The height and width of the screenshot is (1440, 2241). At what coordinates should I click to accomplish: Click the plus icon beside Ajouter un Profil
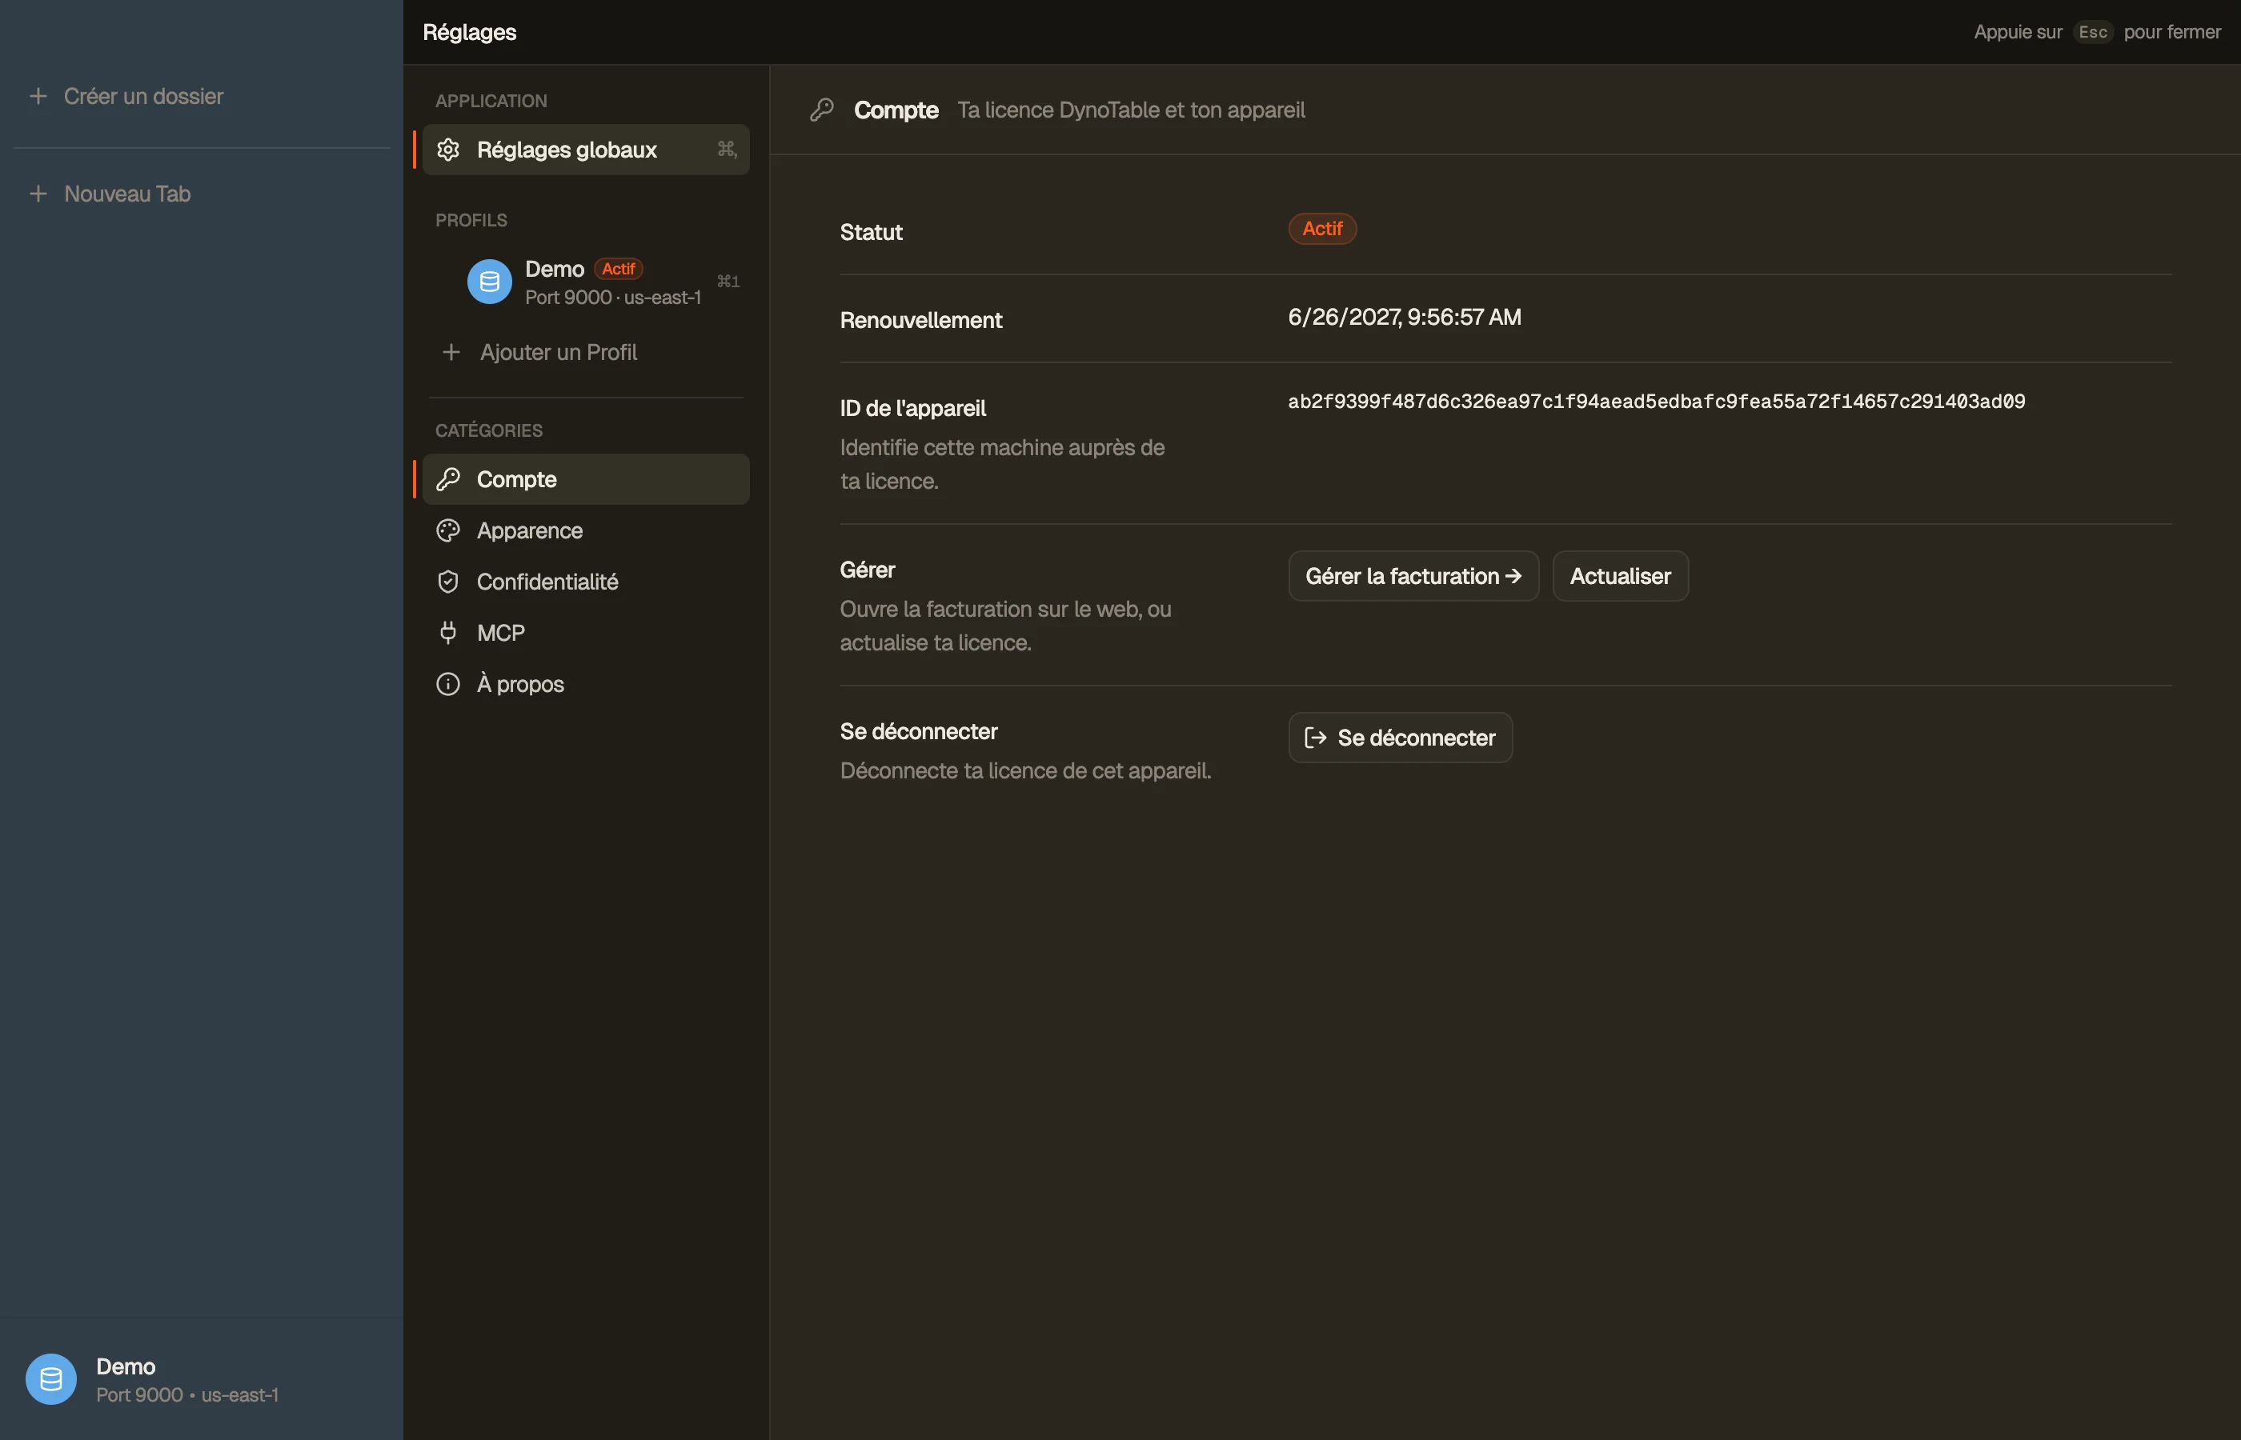coord(451,353)
